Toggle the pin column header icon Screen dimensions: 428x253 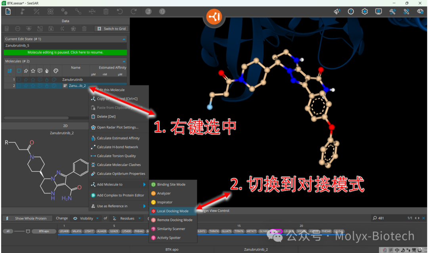point(26,71)
